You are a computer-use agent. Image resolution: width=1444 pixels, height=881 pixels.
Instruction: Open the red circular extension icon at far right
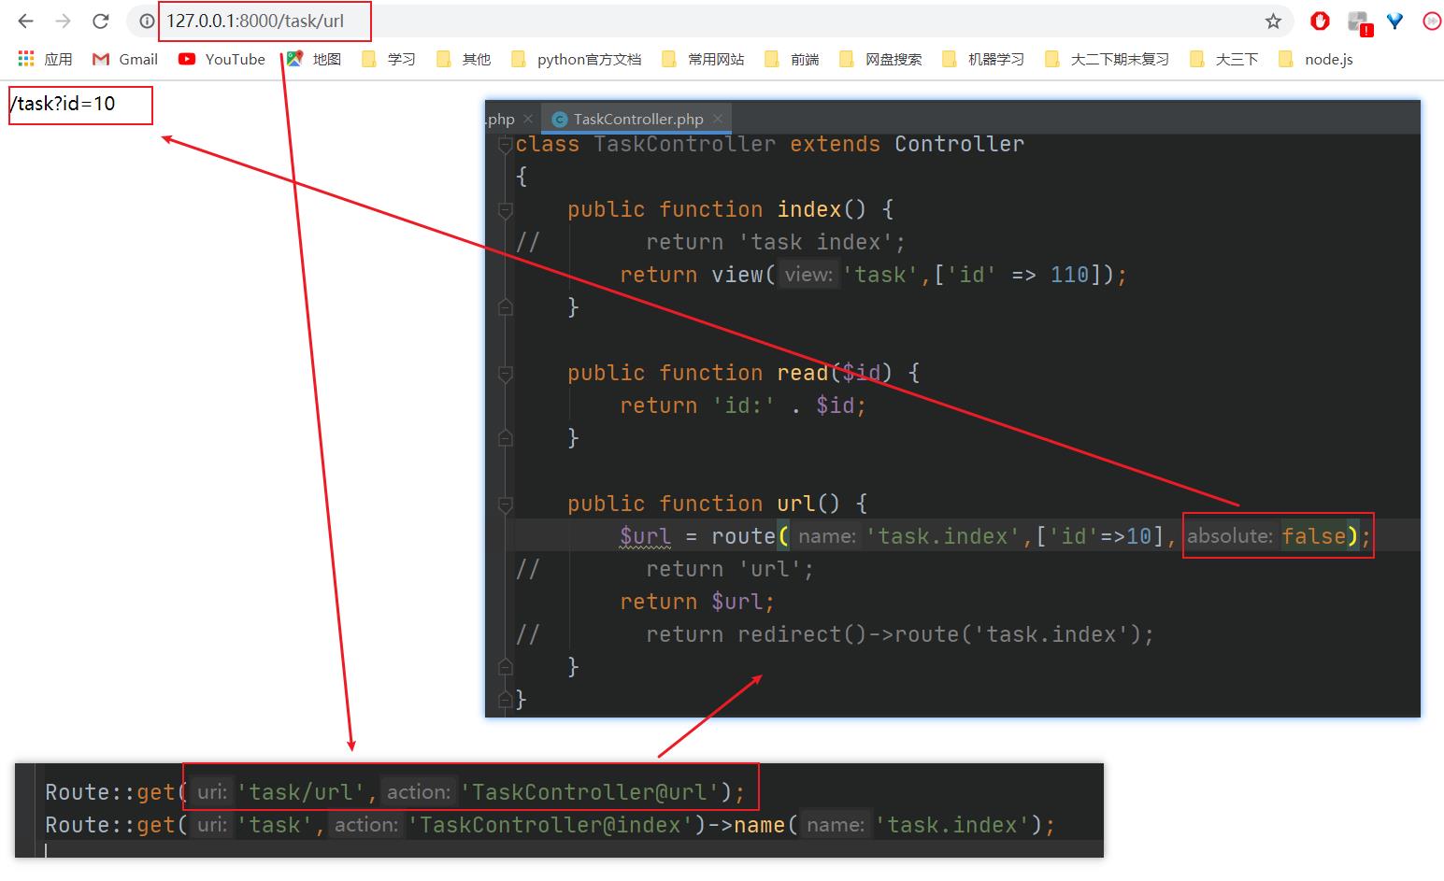pos(1432,21)
